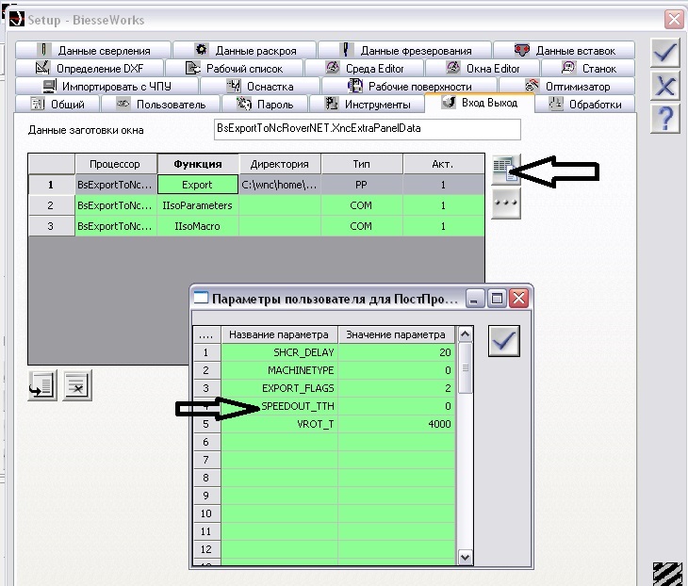
Task: Open help with the question mark button
Action: (665, 119)
